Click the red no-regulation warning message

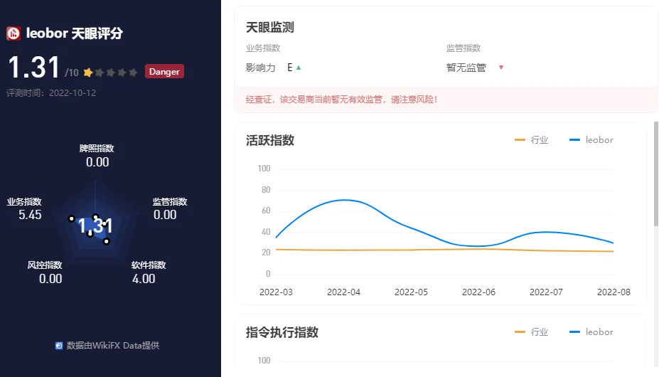[342, 100]
